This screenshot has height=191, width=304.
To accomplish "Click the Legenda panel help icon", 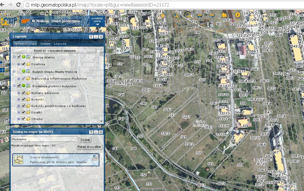I will pyautogui.click(x=91, y=37).
